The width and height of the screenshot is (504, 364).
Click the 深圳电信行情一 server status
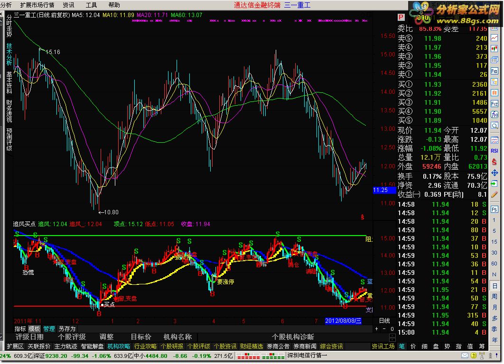point(307,355)
